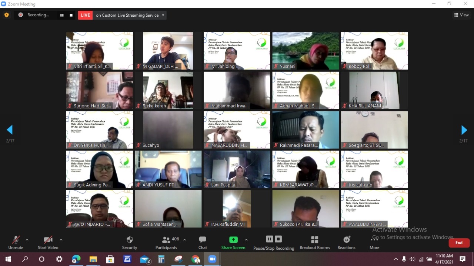Viewport: 474px width, 266px height.
Task: Go to next page of participants
Action: [x=464, y=130]
